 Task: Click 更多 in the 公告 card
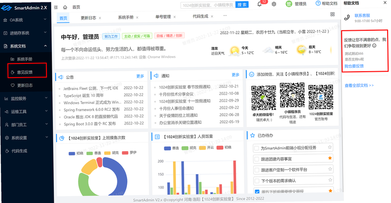(x=140, y=76)
